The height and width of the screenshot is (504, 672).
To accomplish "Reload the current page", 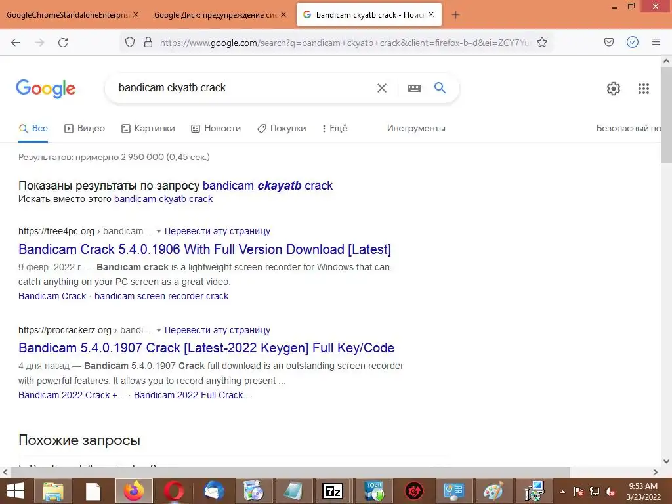I will [x=63, y=43].
